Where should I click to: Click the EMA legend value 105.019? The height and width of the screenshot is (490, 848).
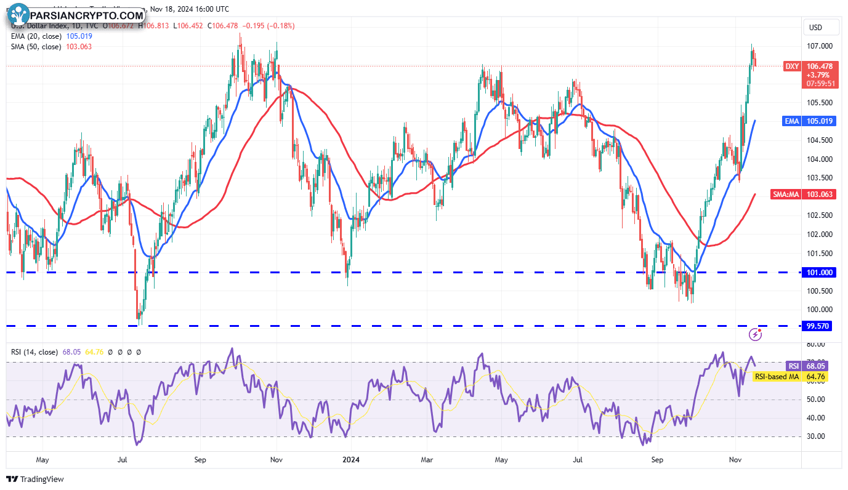(79, 36)
